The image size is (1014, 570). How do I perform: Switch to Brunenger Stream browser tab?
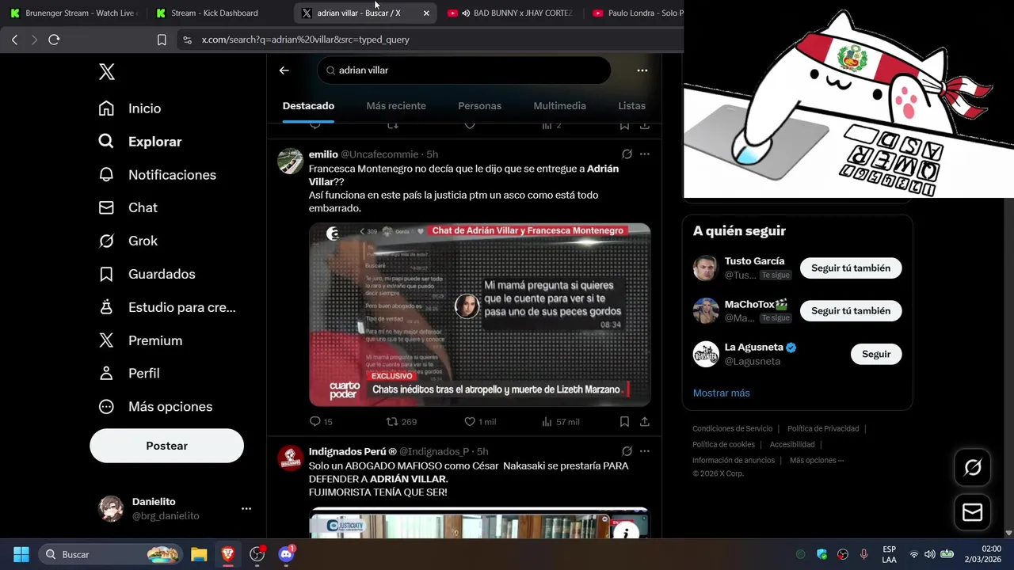click(73, 13)
